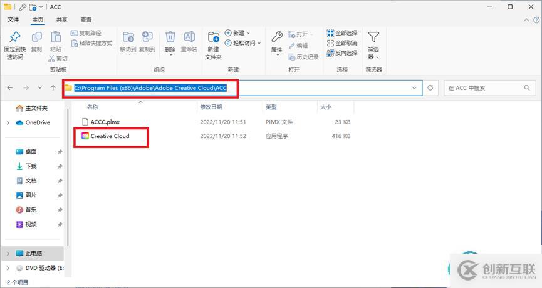Collapse the ribbon with chevron arrow
This screenshot has width=542, height=288.
pyautogui.click(x=526, y=20)
